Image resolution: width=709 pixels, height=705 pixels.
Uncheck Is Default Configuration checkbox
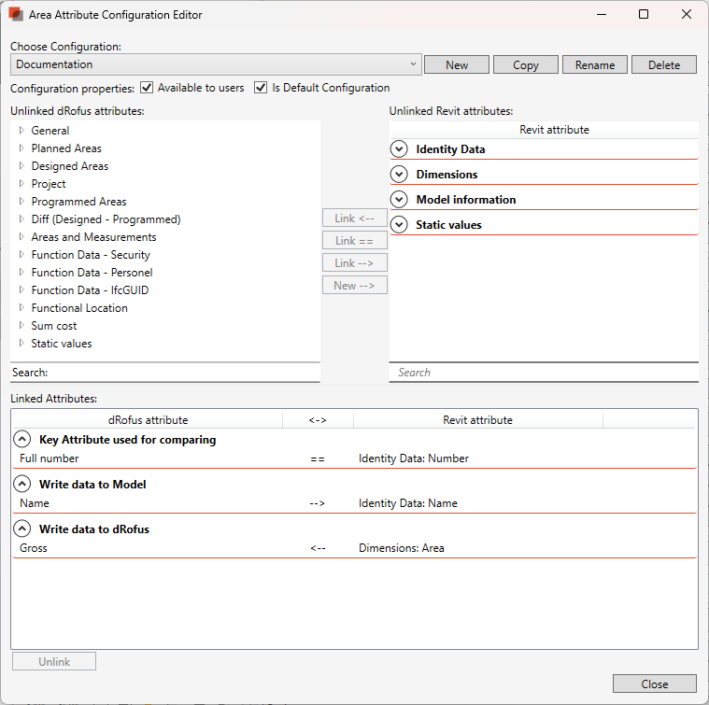(261, 88)
